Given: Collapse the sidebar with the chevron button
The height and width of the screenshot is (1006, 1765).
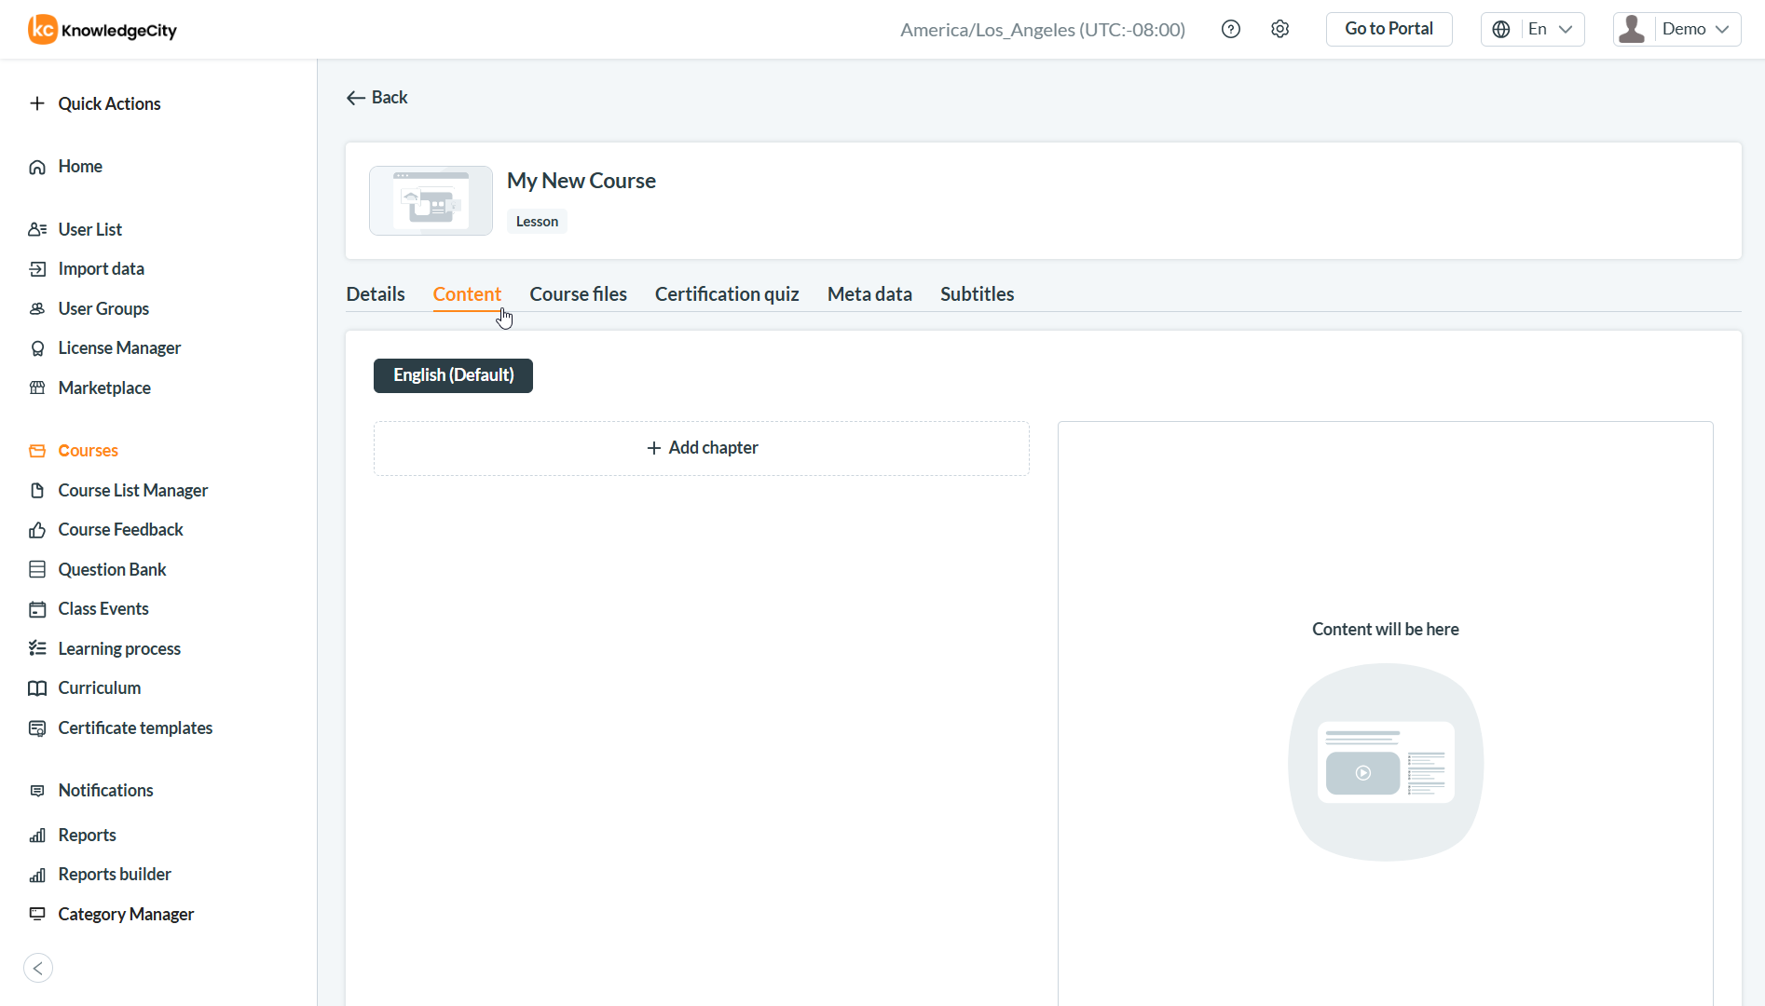Looking at the screenshot, I should [38, 968].
